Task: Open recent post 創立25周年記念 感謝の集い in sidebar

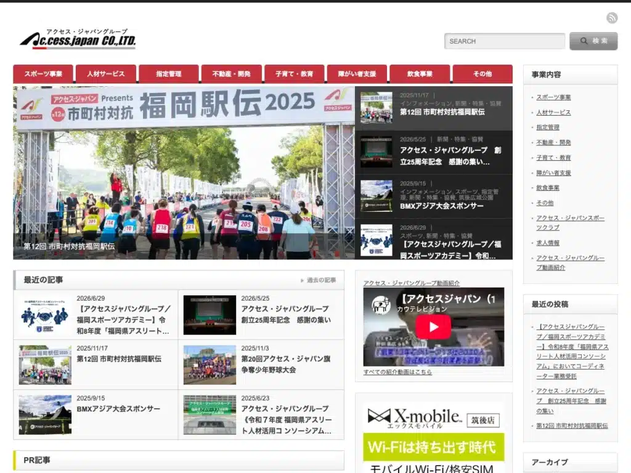Action: pyautogui.click(x=571, y=400)
